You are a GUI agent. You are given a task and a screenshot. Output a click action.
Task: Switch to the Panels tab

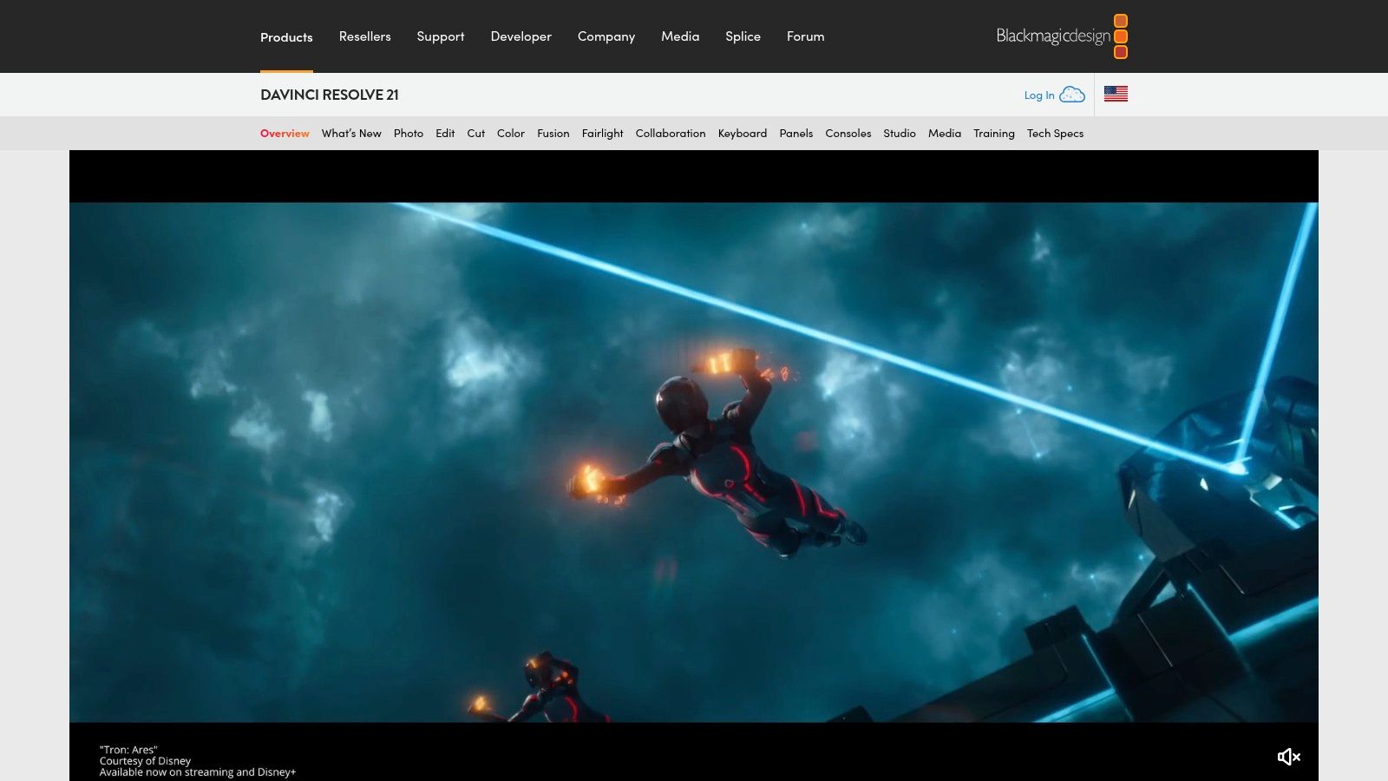(x=796, y=134)
